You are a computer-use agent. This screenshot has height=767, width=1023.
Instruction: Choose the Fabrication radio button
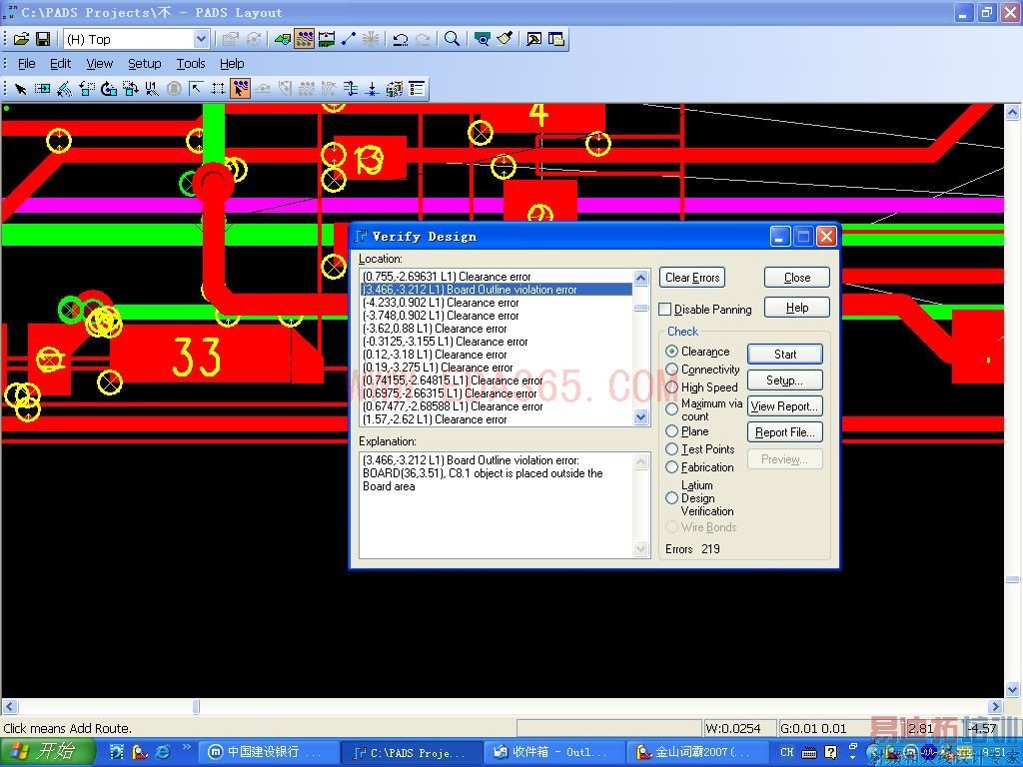(x=672, y=467)
